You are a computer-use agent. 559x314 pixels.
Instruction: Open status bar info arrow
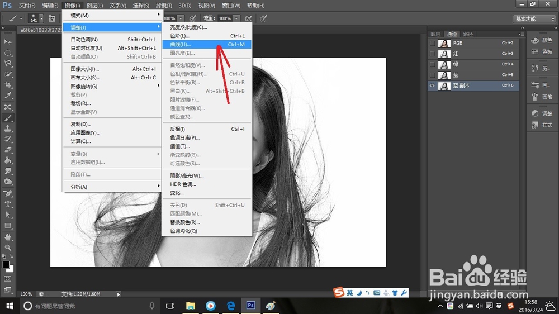click(119, 294)
